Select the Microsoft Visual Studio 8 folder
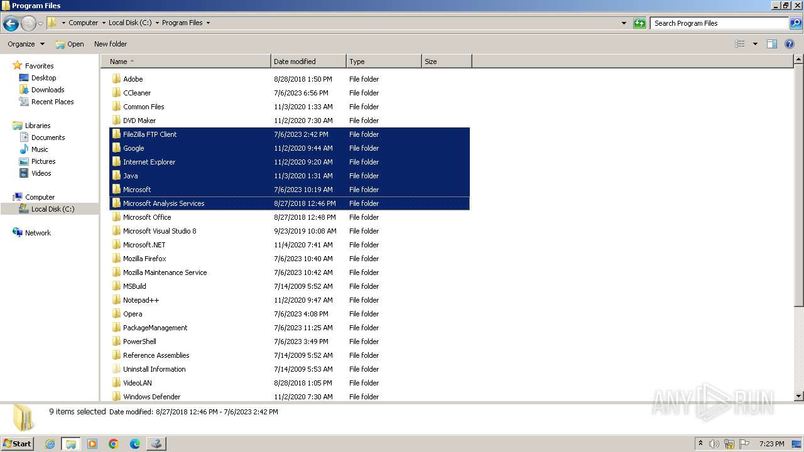804x452 pixels. click(x=160, y=231)
